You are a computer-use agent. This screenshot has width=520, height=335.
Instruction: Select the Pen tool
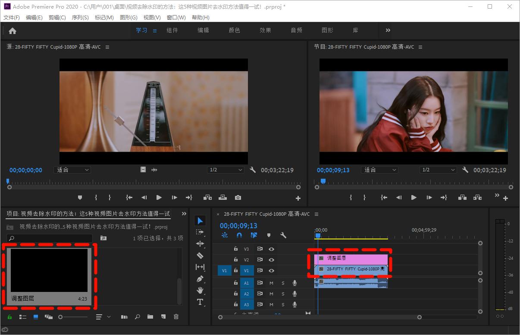[200, 279]
